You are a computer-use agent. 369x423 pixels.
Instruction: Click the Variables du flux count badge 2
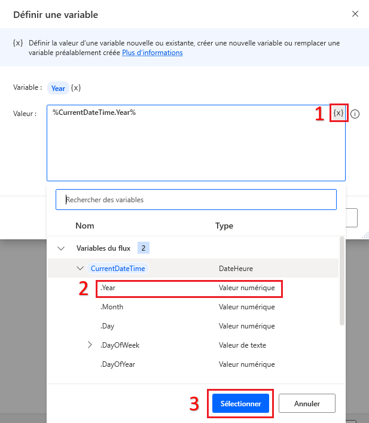pyautogui.click(x=144, y=248)
